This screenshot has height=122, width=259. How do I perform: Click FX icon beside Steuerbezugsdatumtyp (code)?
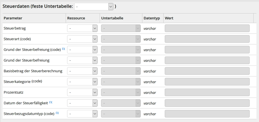click(x=57, y=113)
